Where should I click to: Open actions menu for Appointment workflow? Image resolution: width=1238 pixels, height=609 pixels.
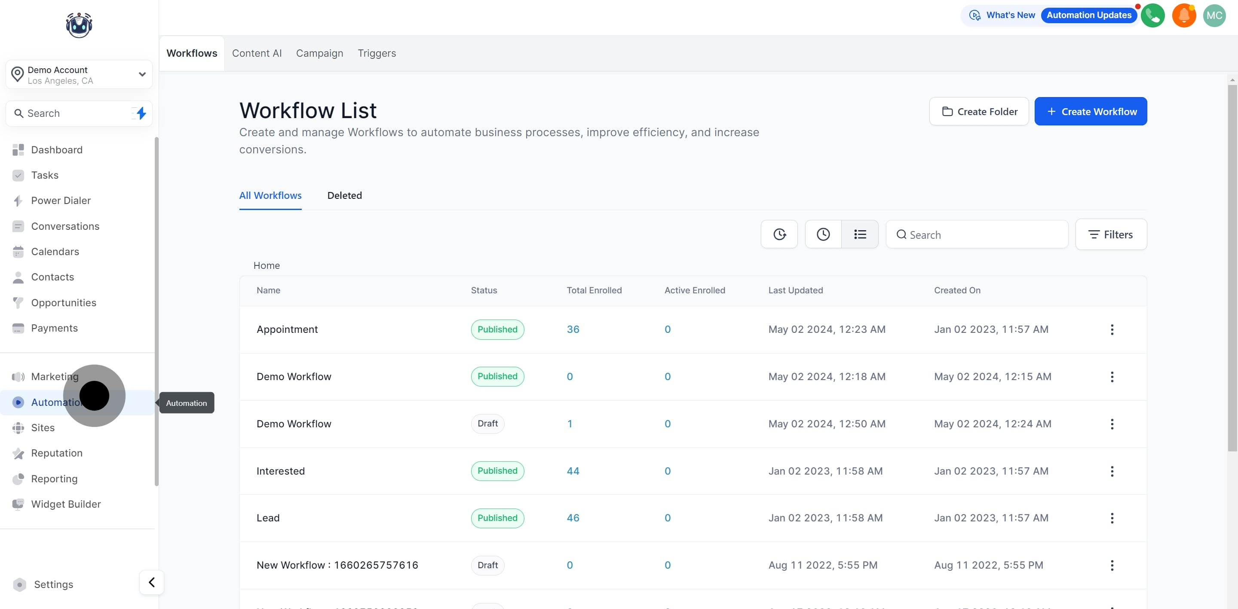click(1112, 329)
